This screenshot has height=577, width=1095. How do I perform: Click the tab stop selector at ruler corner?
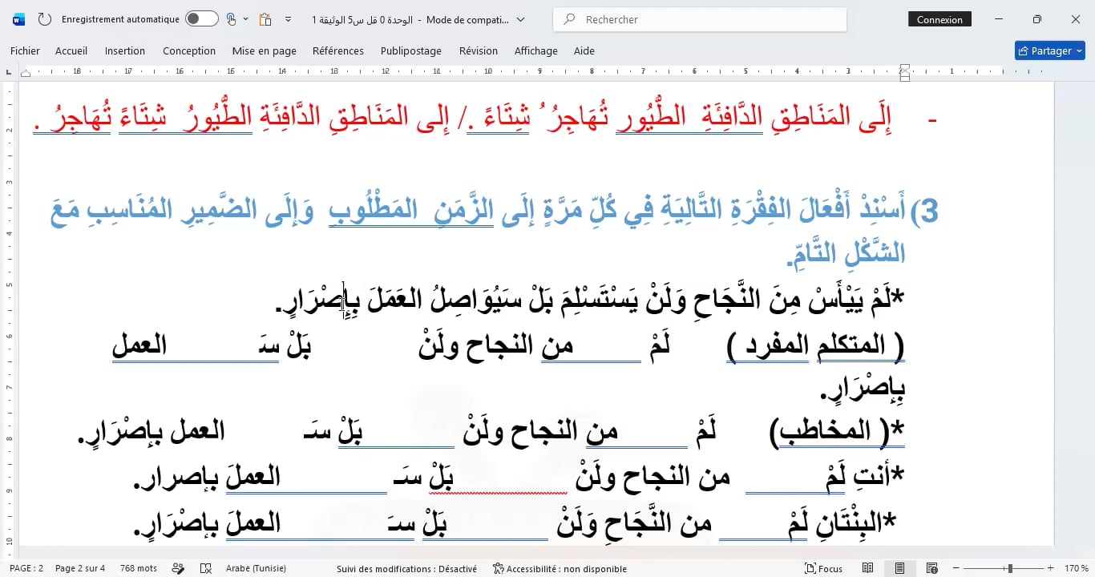point(8,71)
